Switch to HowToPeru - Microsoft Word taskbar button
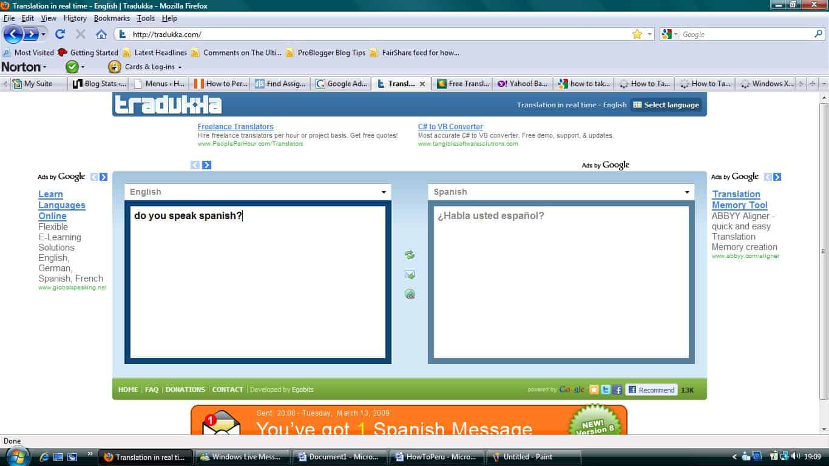 point(437,457)
